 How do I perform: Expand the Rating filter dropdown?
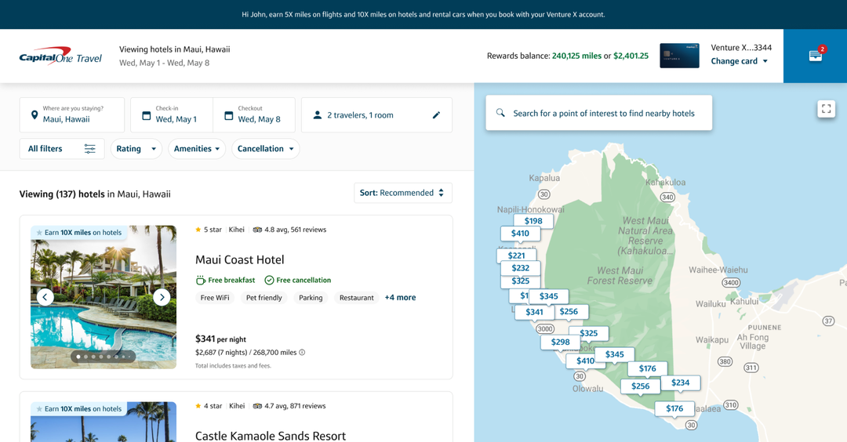tap(136, 149)
